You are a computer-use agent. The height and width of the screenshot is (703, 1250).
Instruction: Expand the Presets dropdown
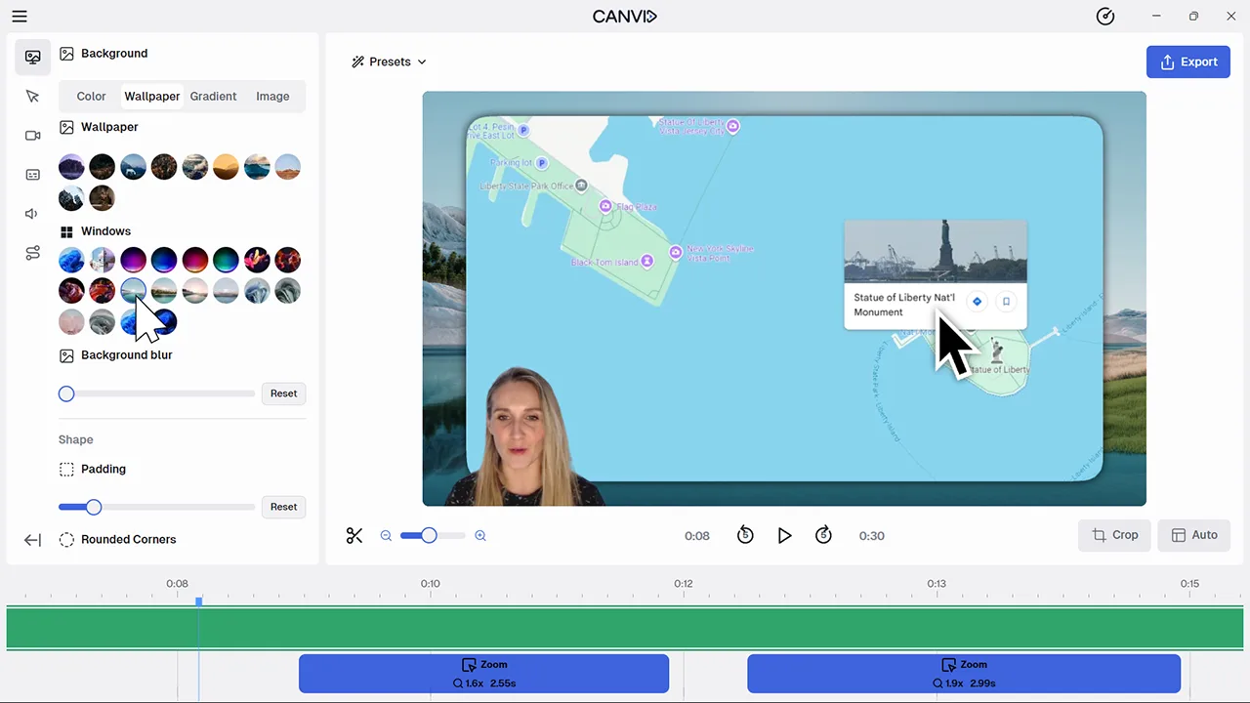tap(390, 62)
